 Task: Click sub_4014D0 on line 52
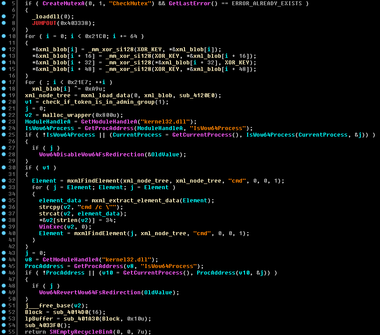click(x=71, y=312)
